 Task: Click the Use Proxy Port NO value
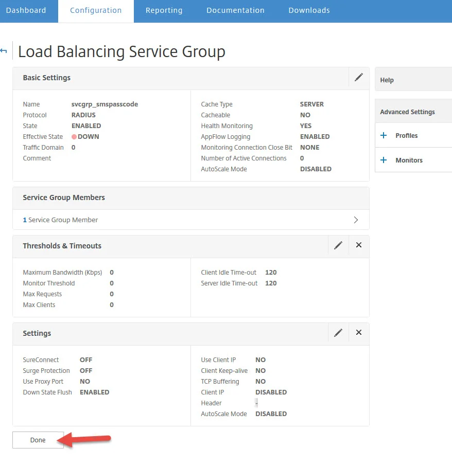(x=84, y=382)
